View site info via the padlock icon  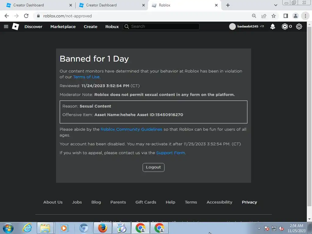click(x=38, y=16)
